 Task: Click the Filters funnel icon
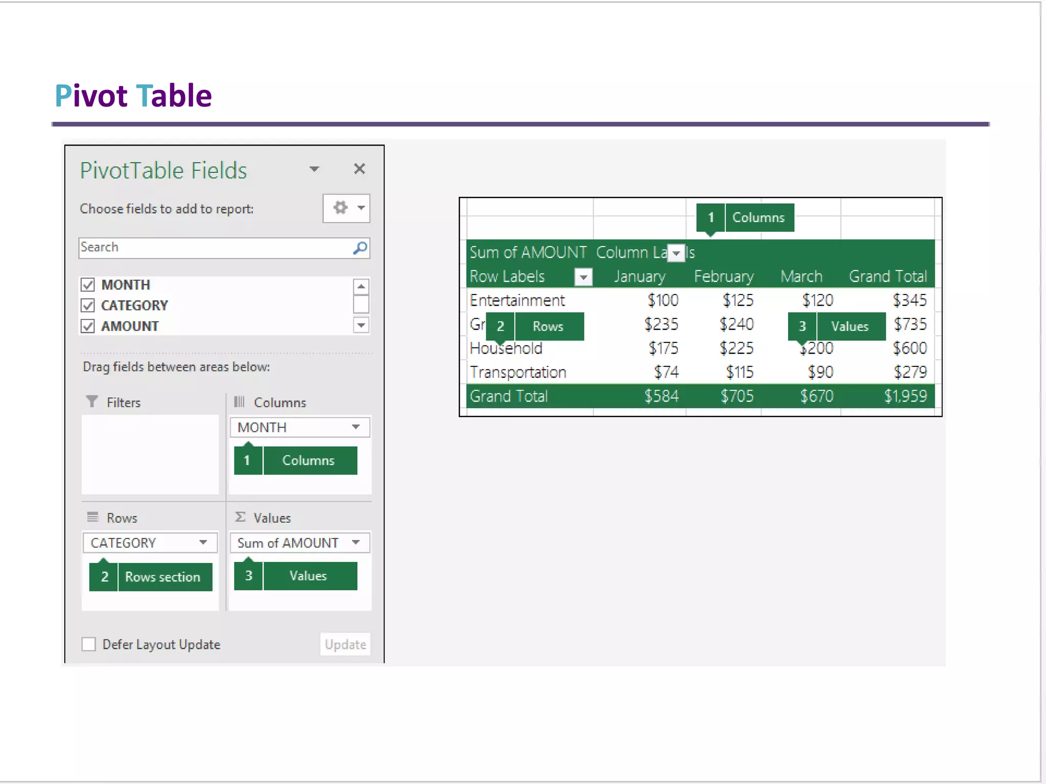(92, 402)
